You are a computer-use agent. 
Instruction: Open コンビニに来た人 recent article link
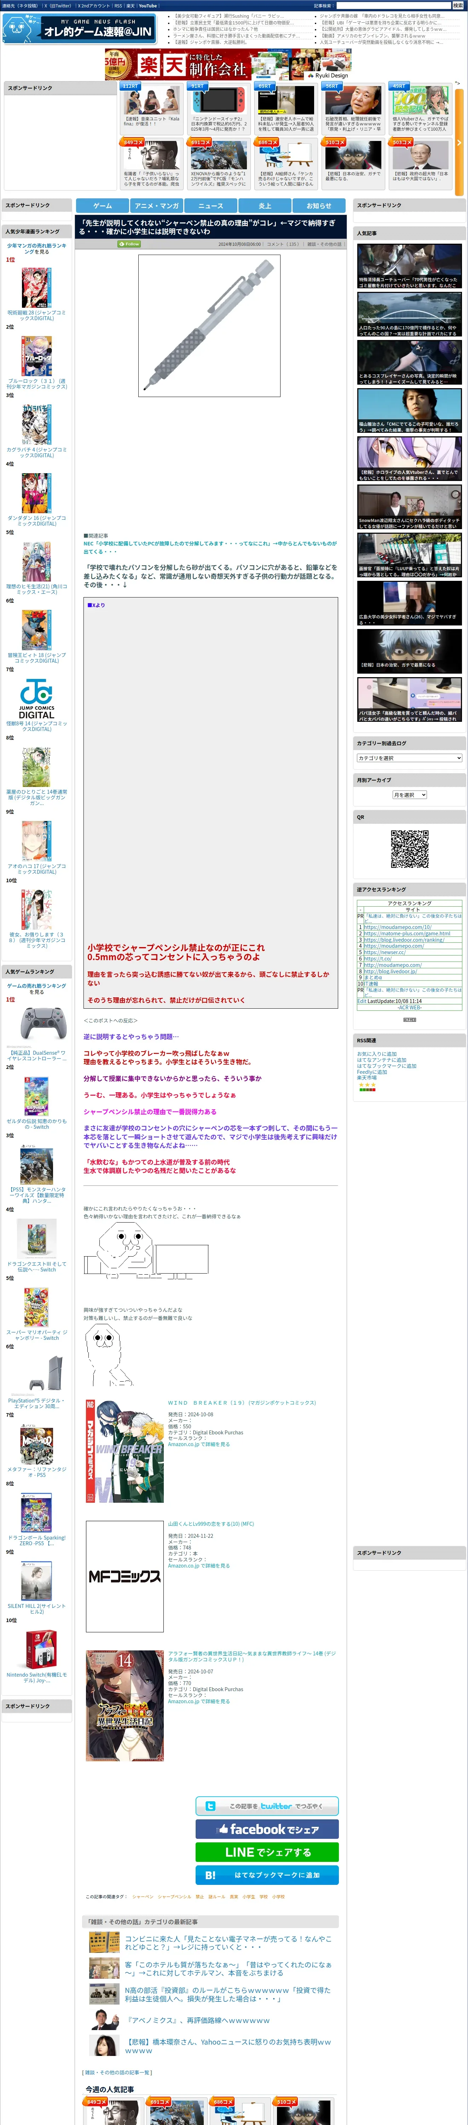228,1942
